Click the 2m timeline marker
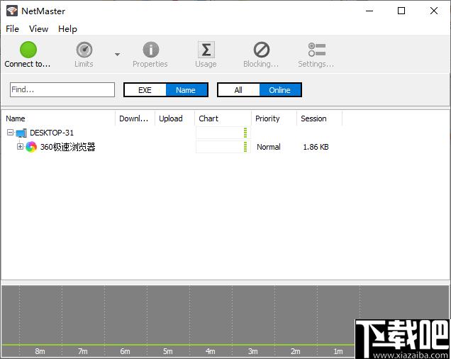 click(296, 351)
